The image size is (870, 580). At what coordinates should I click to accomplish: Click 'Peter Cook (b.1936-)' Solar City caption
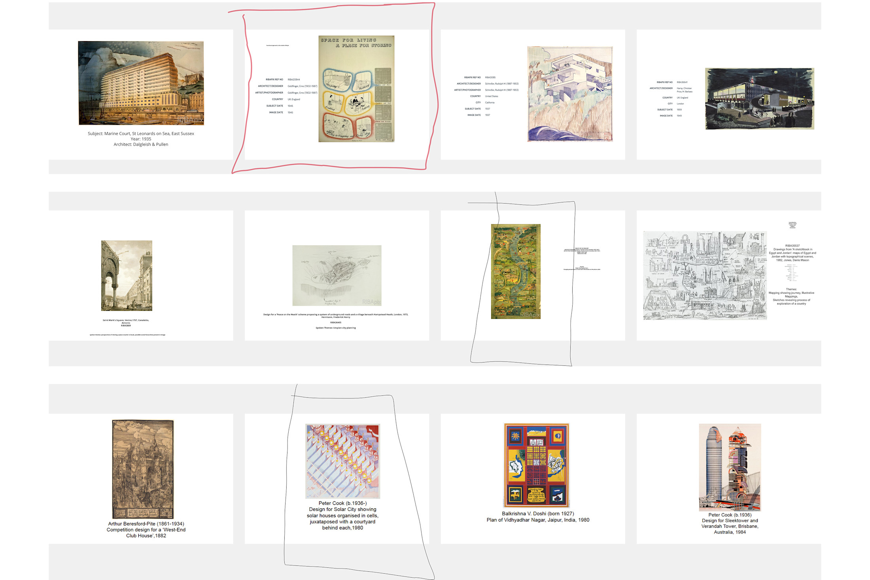pos(342,503)
